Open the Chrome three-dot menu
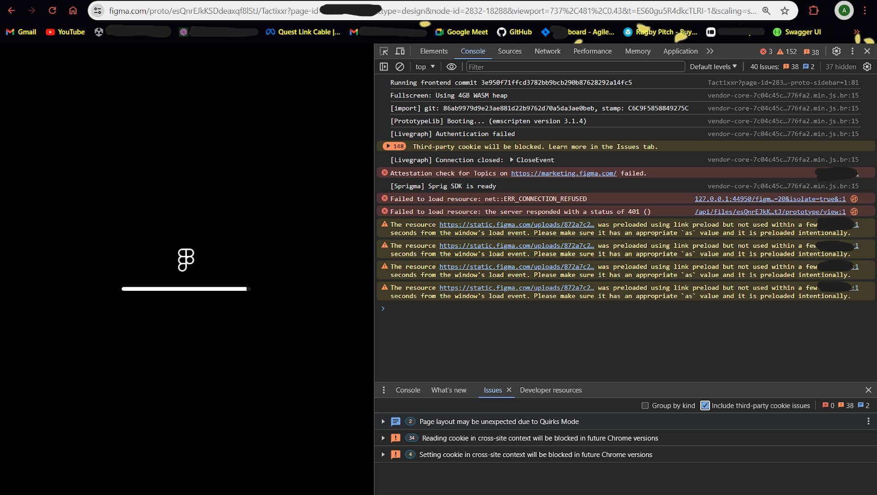This screenshot has height=495, width=877. [x=865, y=10]
